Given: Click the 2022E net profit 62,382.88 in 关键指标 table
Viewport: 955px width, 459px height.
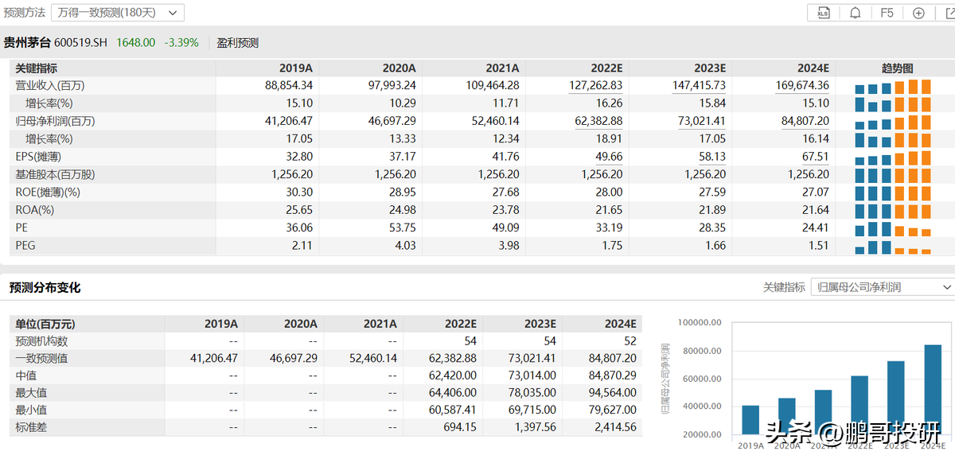Looking at the screenshot, I should tap(598, 121).
